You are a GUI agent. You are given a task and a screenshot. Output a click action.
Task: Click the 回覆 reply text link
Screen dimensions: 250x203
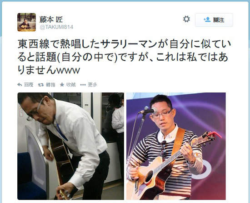click(29, 85)
